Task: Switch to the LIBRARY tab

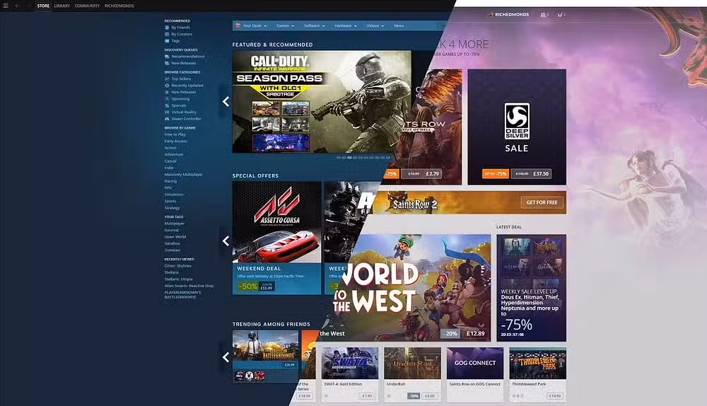Action: pos(62,6)
